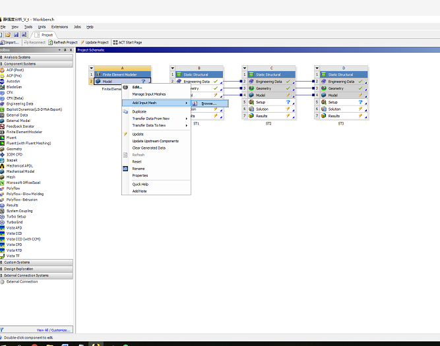This screenshot has height=346, width=440.
Task: Select Autodyn in the toolbox
Action: (13, 81)
